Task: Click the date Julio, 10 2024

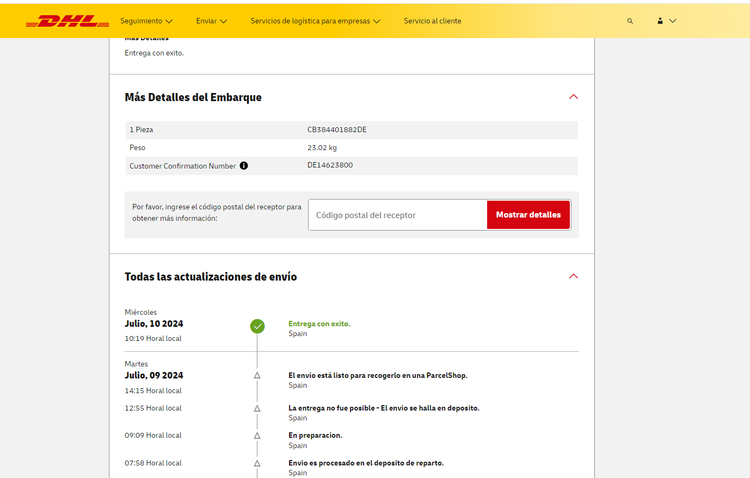Action: click(154, 324)
